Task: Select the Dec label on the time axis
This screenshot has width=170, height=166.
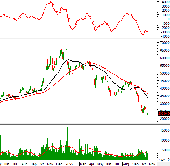Action: (59, 164)
